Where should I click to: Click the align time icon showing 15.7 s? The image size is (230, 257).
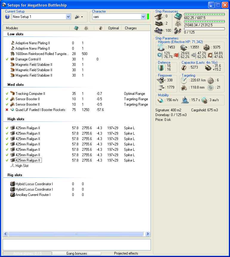click(185, 100)
